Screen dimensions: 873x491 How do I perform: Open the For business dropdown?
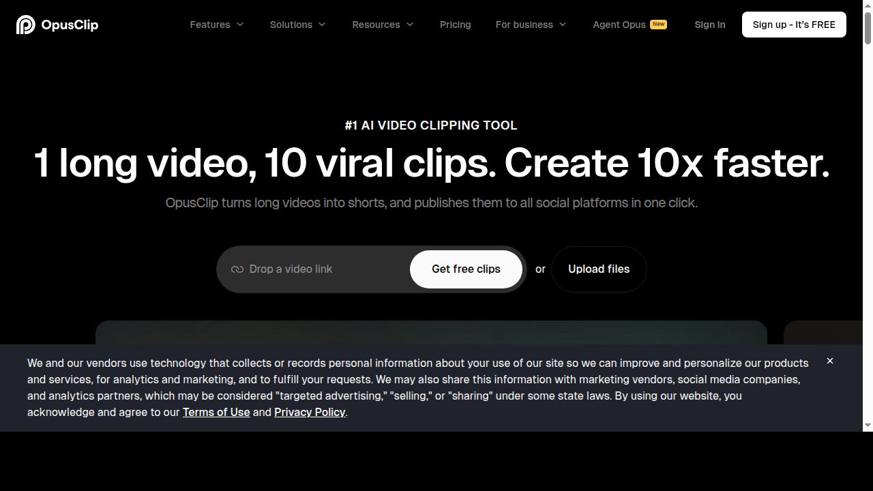pos(531,25)
